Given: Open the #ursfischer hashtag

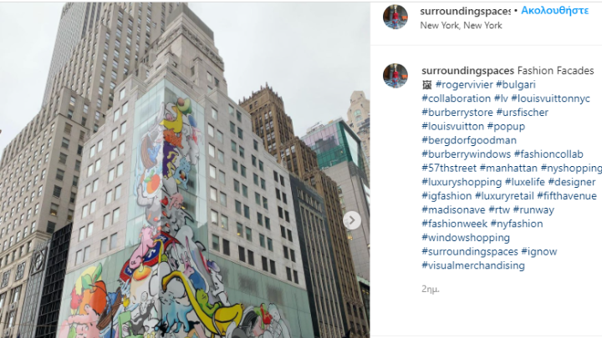Looking at the screenshot, I should click(x=522, y=113).
